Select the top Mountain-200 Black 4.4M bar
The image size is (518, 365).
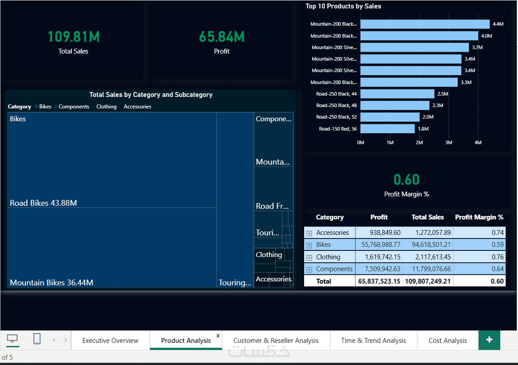pyautogui.click(x=425, y=24)
